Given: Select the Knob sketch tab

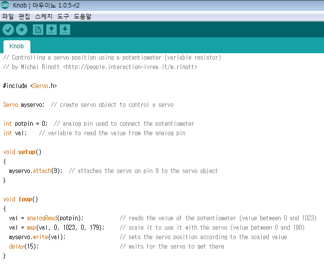Looking at the screenshot, I should click(17, 46).
